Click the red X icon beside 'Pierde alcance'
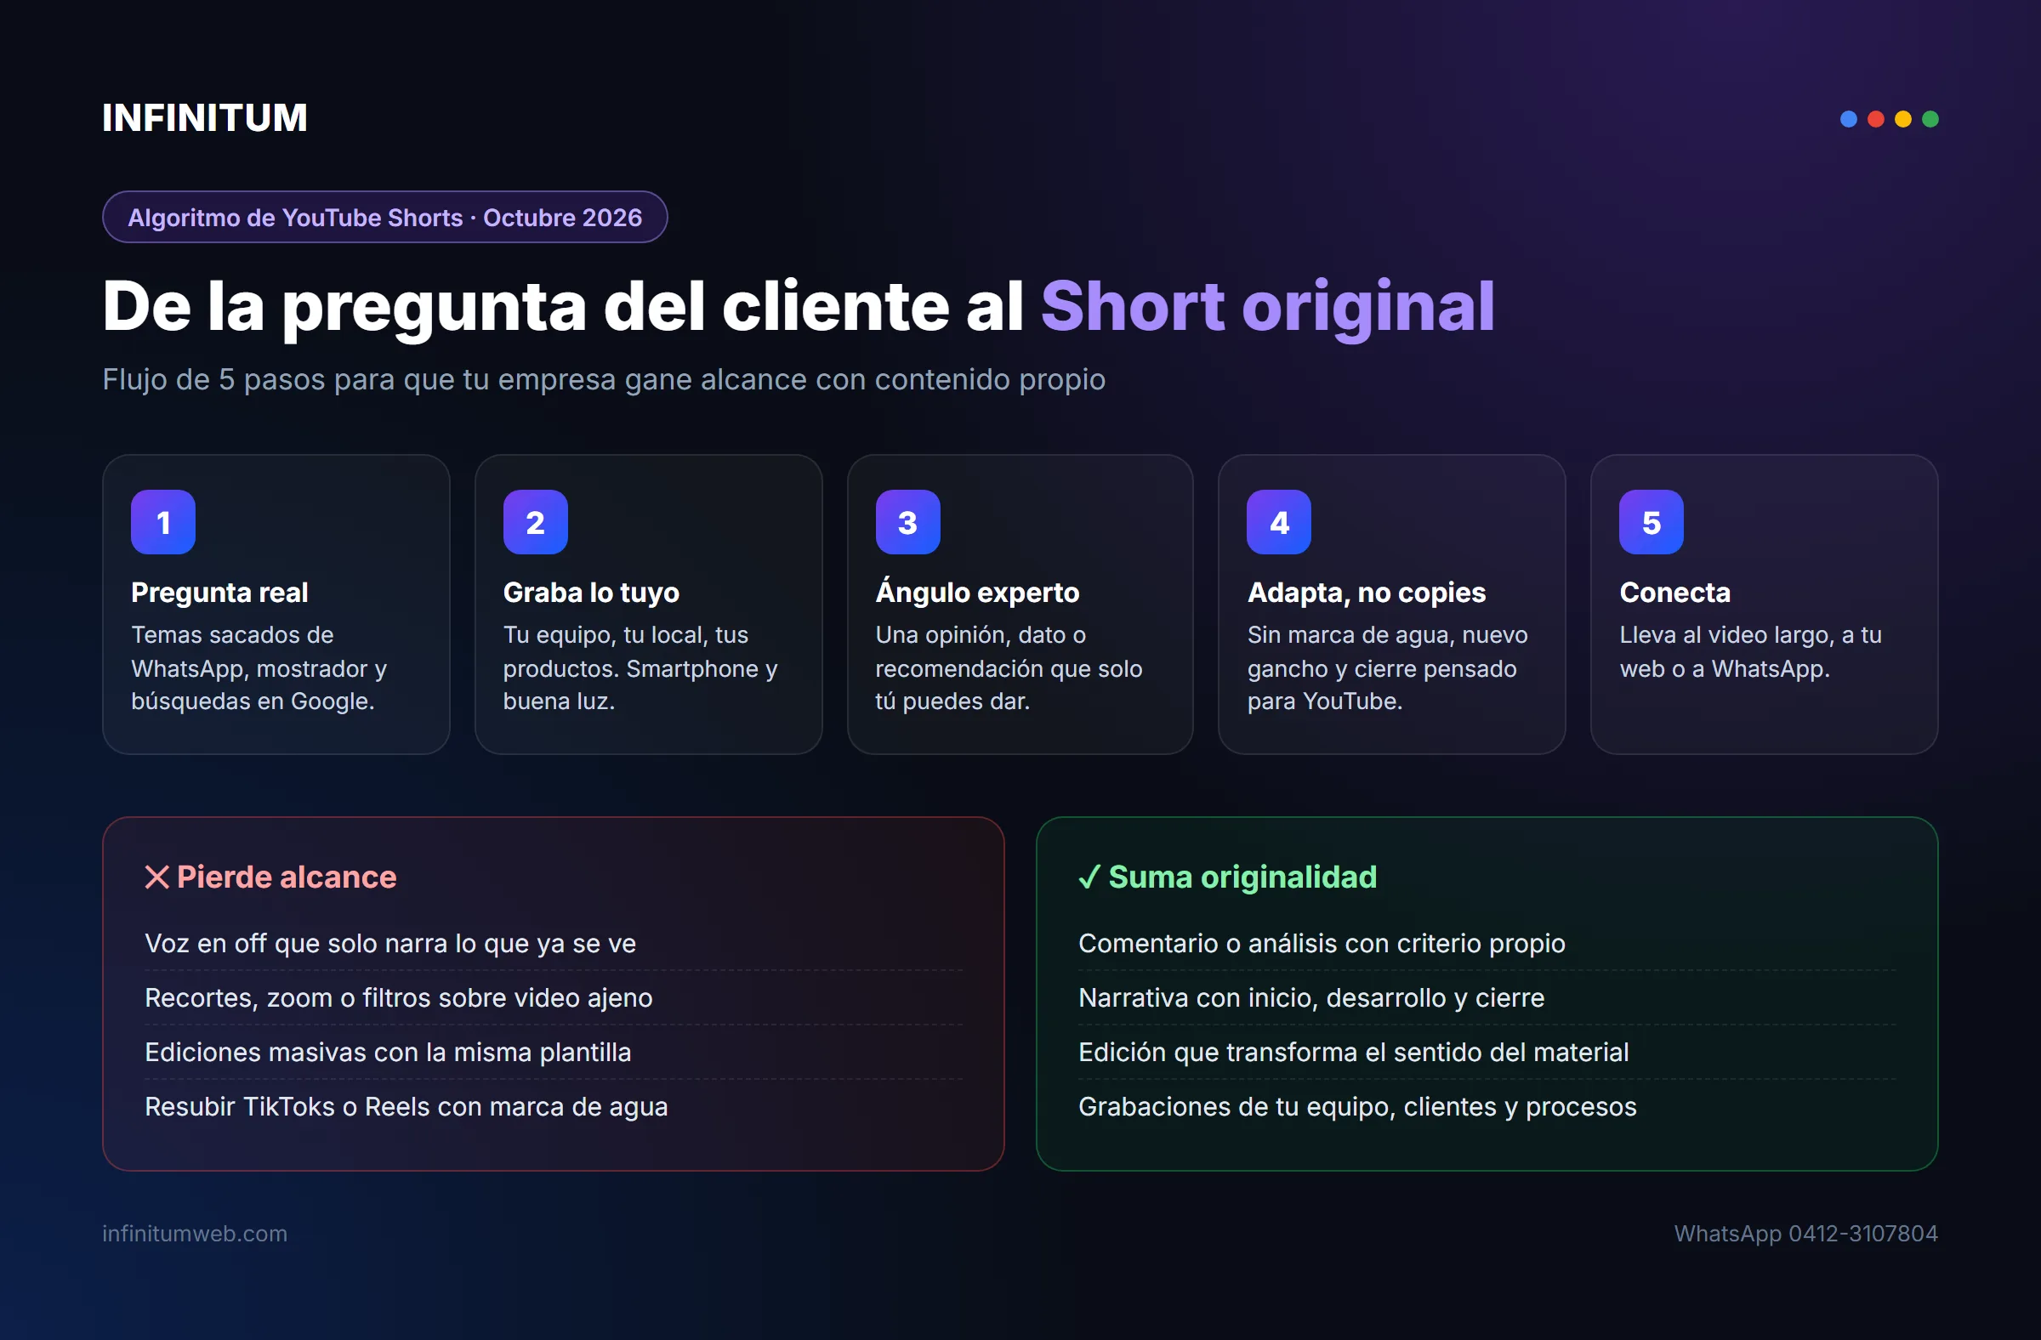The height and width of the screenshot is (1340, 2041). [x=157, y=877]
